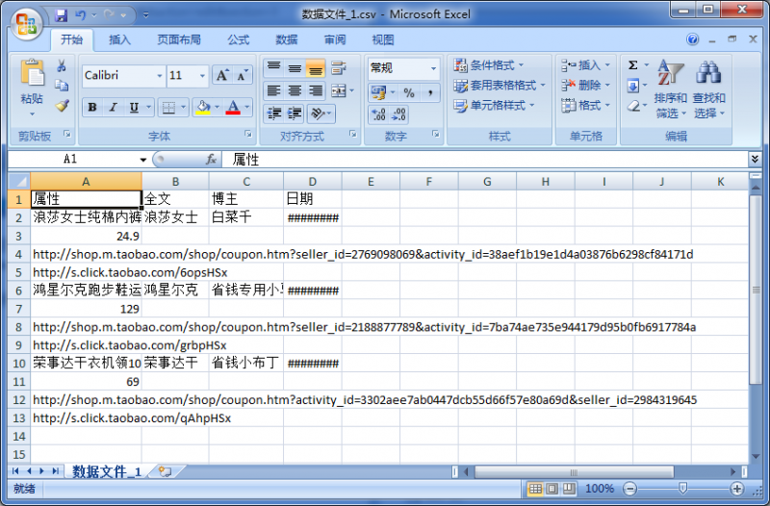The height and width of the screenshot is (506, 770).
Task: Switch to the 插入 ribbon tab
Action: tap(119, 39)
